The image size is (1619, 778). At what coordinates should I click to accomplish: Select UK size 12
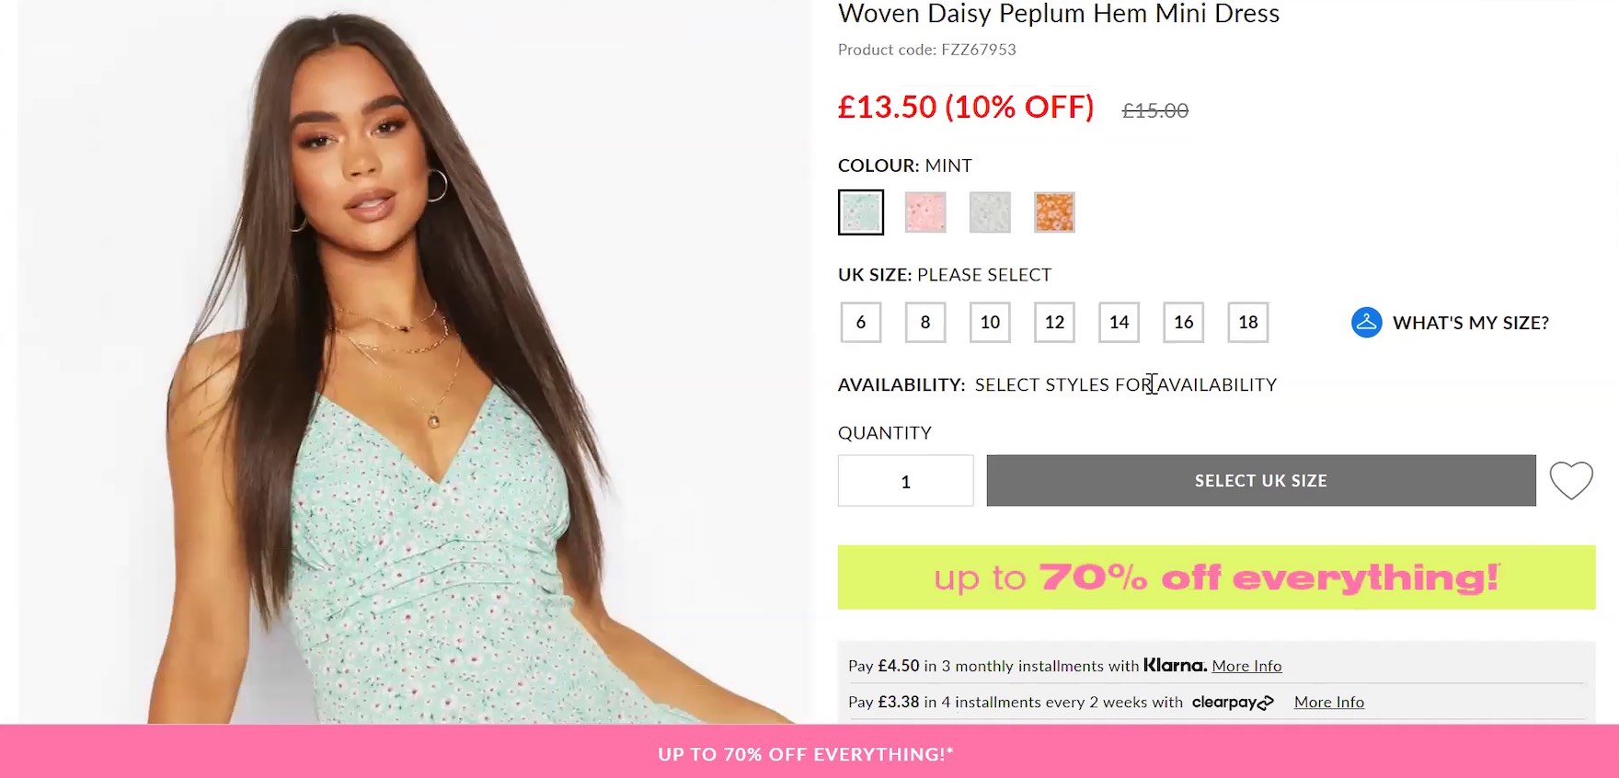pyautogui.click(x=1054, y=323)
